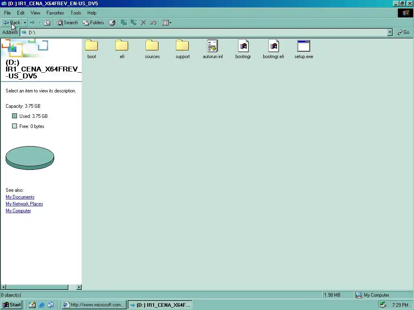414x310 pixels.
Task: Open the Forward history dropdown arrow
Action: pyautogui.click(x=40, y=23)
